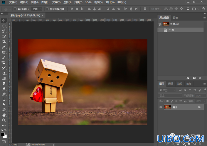Select the Gradient tool
This screenshot has width=207, height=146.
click(x=4, y=78)
